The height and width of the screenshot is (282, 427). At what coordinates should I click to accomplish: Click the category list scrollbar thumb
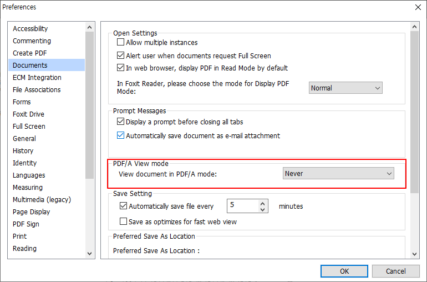click(89, 105)
